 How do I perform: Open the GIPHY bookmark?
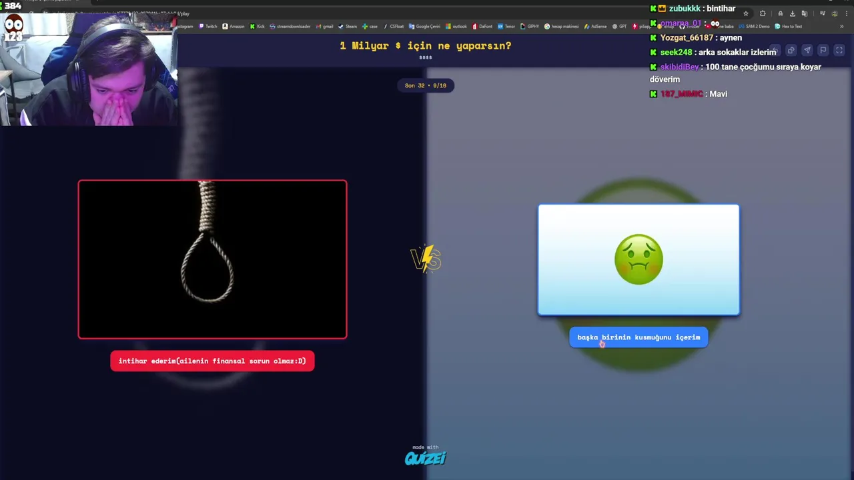coord(530,27)
